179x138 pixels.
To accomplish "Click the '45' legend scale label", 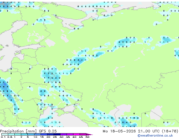I will [x=81, y=137].
